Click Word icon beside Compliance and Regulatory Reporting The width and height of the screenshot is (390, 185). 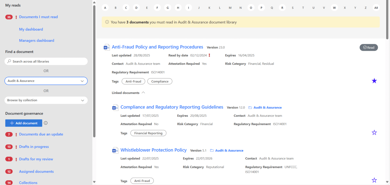point(115,107)
